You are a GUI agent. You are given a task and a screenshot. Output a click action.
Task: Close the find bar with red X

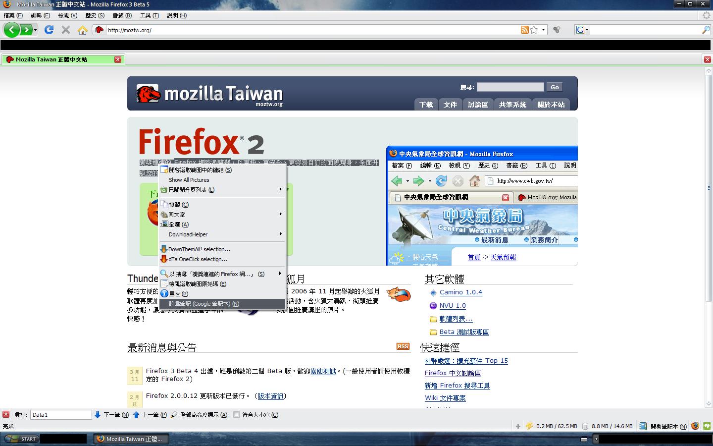point(6,414)
